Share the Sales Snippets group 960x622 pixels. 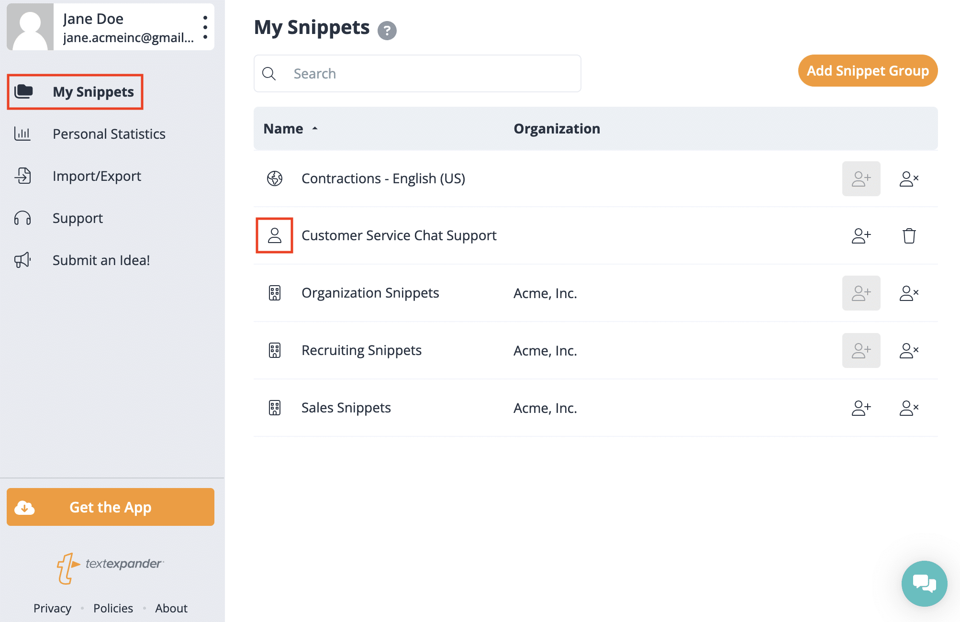(861, 408)
